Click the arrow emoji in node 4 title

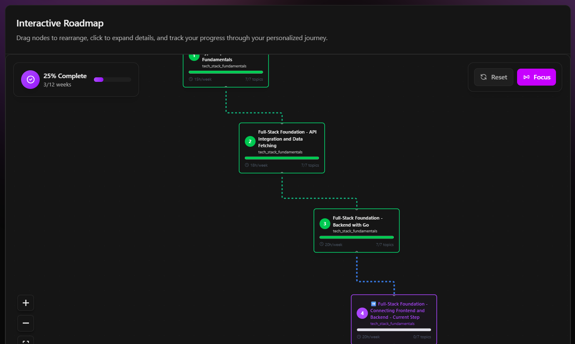pyautogui.click(x=374, y=304)
